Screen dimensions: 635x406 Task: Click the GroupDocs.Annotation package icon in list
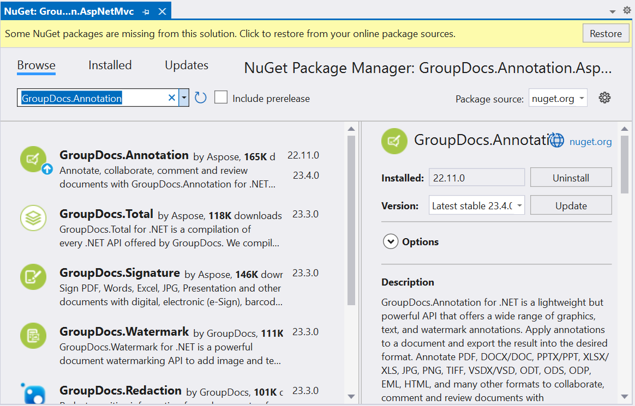33,159
